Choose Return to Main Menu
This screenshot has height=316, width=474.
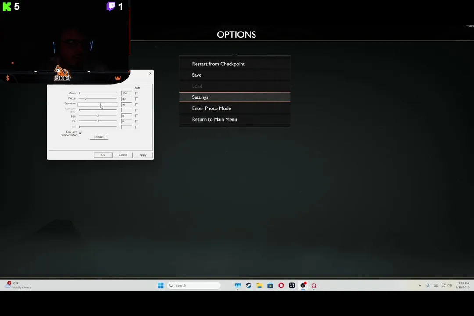coord(234,119)
